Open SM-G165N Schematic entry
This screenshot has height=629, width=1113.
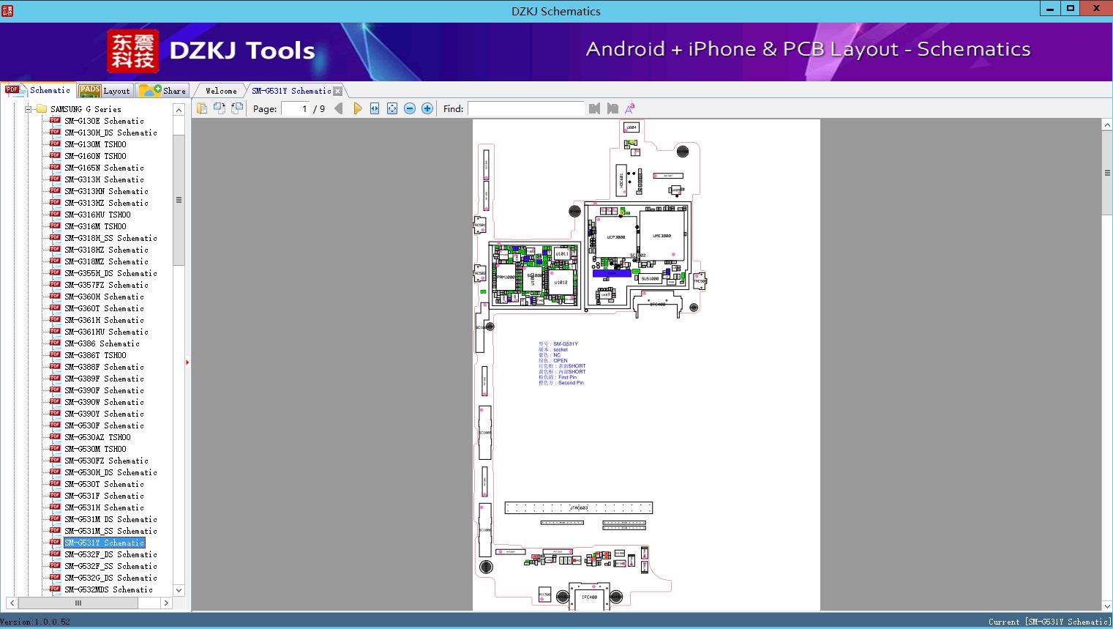click(104, 168)
